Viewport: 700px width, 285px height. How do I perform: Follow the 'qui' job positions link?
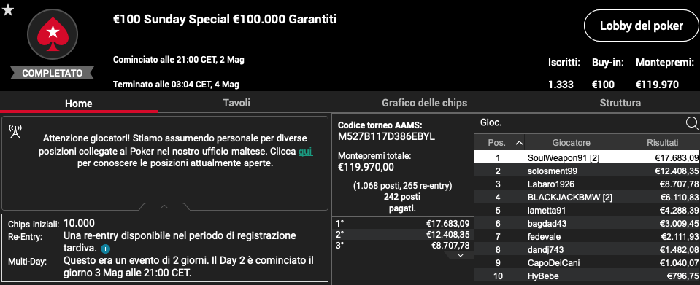(305, 152)
